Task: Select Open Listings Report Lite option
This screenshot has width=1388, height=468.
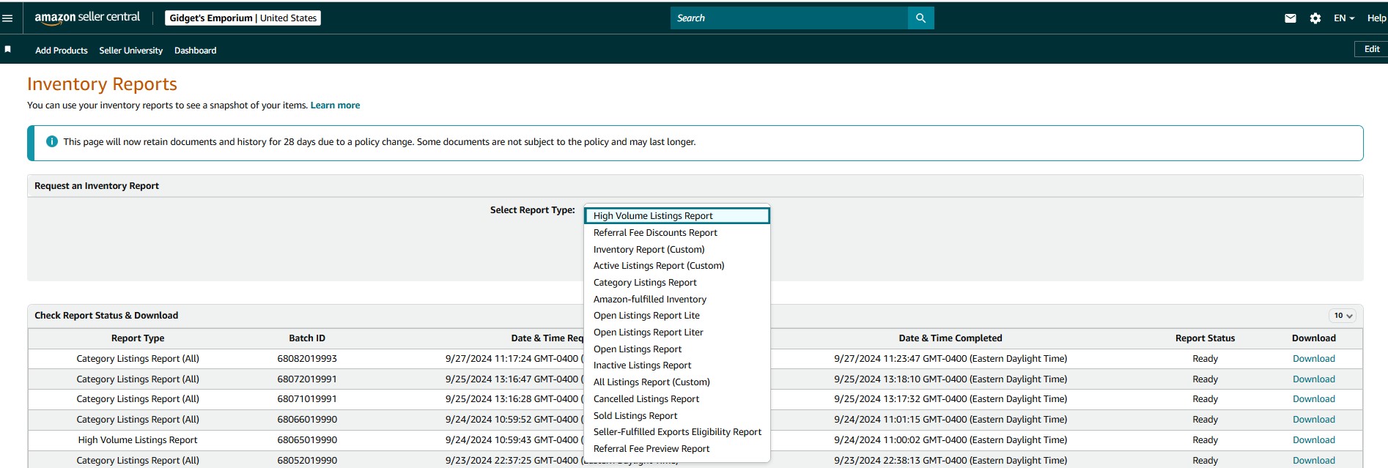Action: (x=677, y=315)
